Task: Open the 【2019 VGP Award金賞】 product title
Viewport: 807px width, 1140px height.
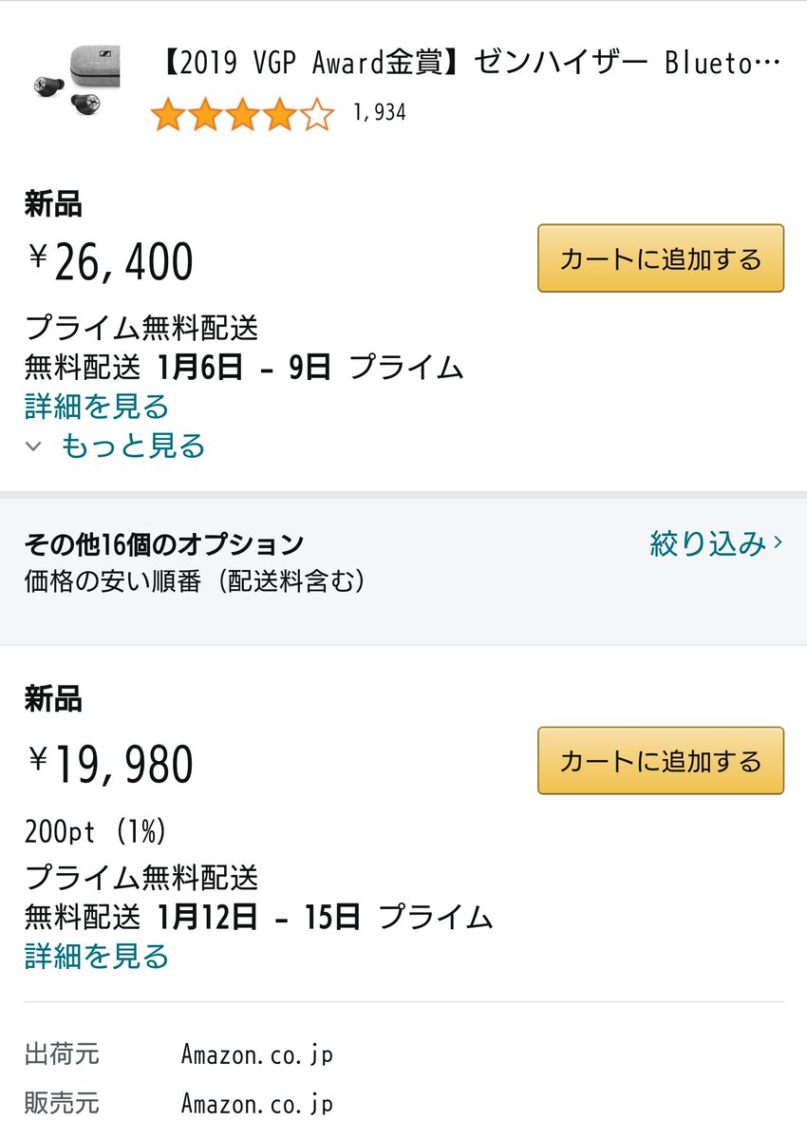Action: coord(466,66)
